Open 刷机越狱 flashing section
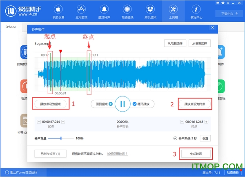The image size is (245, 177). click(x=151, y=11)
